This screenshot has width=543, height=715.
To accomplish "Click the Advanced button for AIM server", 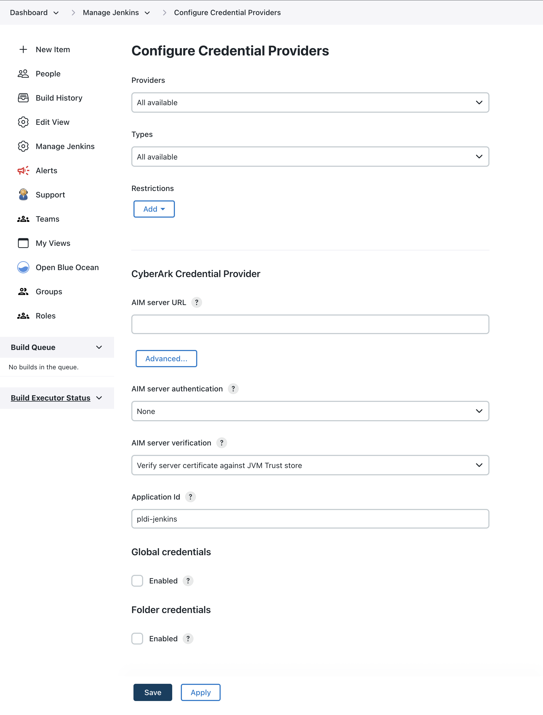I will point(166,359).
